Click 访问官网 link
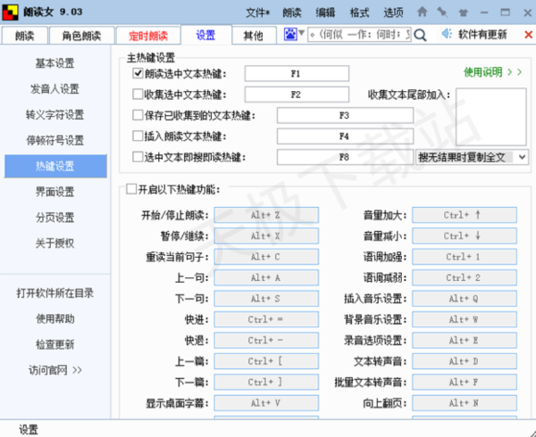The height and width of the screenshot is (437, 536). tap(55, 370)
